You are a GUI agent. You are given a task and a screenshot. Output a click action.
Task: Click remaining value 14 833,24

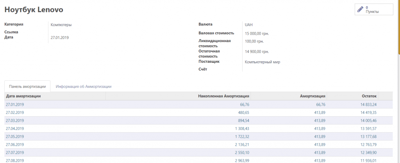tap(368, 105)
